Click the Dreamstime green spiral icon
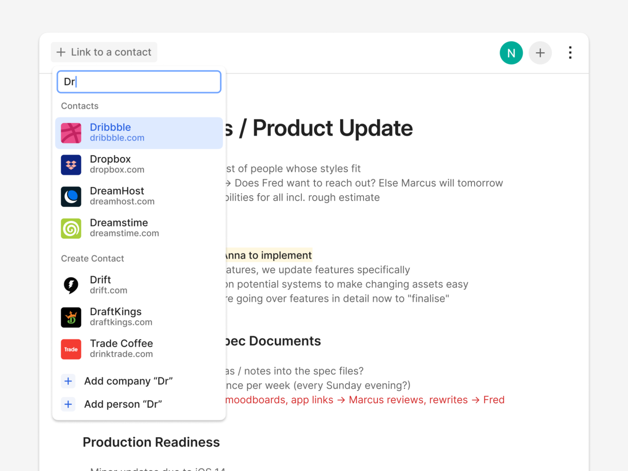The height and width of the screenshot is (471, 628). [x=71, y=228]
